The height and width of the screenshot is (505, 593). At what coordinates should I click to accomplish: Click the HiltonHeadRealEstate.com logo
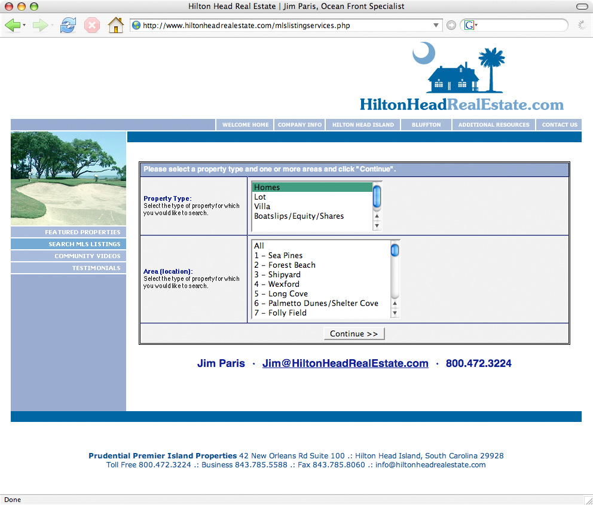coord(461,76)
